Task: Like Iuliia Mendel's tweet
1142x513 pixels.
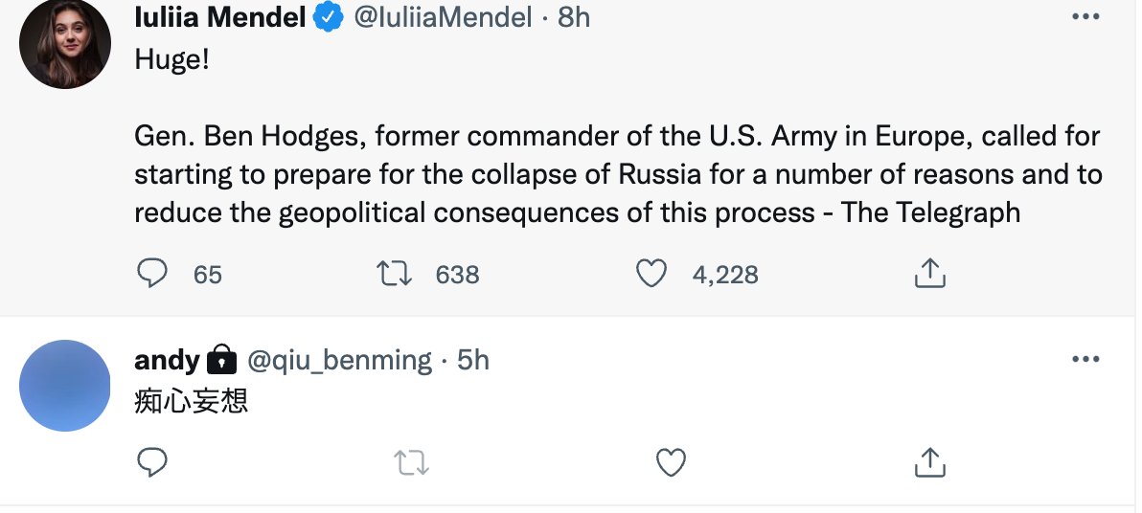Action: (x=651, y=275)
